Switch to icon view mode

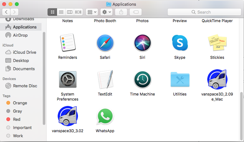click(x=52, y=12)
